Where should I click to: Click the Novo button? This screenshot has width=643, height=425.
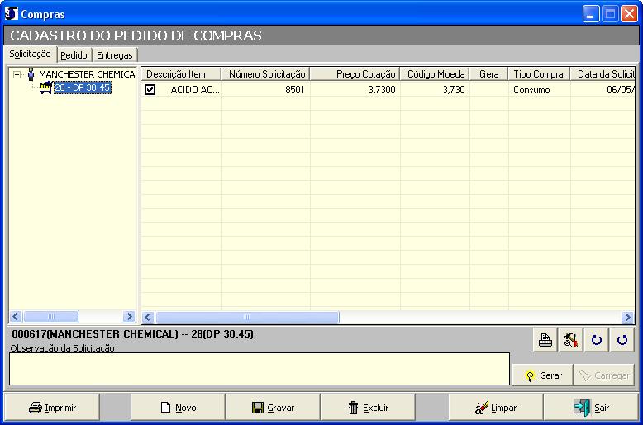pos(178,408)
